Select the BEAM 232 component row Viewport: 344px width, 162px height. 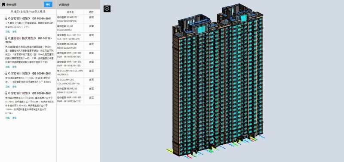(78, 46)
